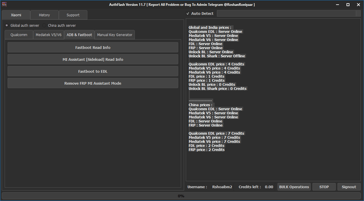The image size is (364, 201).
Task: Switch to the History tab
Action: coord(44,15)
